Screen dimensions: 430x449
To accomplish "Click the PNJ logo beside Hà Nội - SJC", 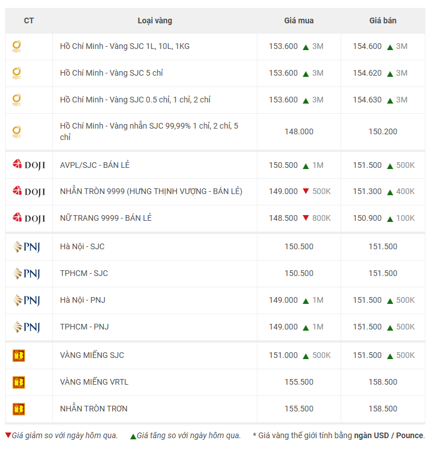I will (26, 246).
